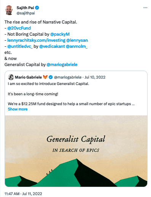Open the three-dot more options menu
Image resolution: width=151 pixels, height=197 pixels.
coord(145,8)
